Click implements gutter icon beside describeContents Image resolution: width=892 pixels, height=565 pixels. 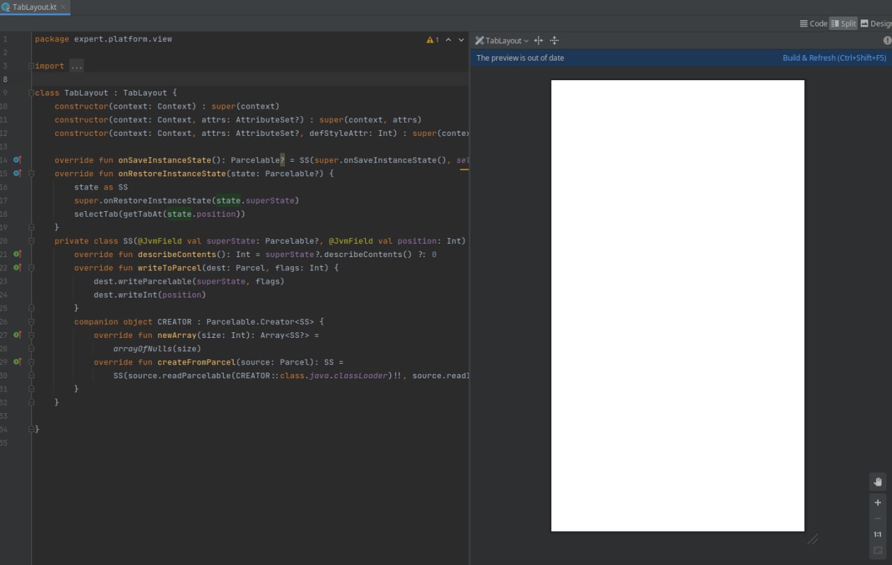tap(17, 254)
